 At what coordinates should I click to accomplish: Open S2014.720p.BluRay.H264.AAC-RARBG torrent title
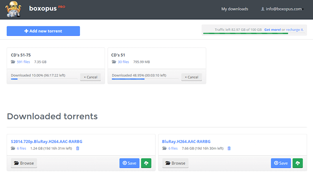click(46, 141)
